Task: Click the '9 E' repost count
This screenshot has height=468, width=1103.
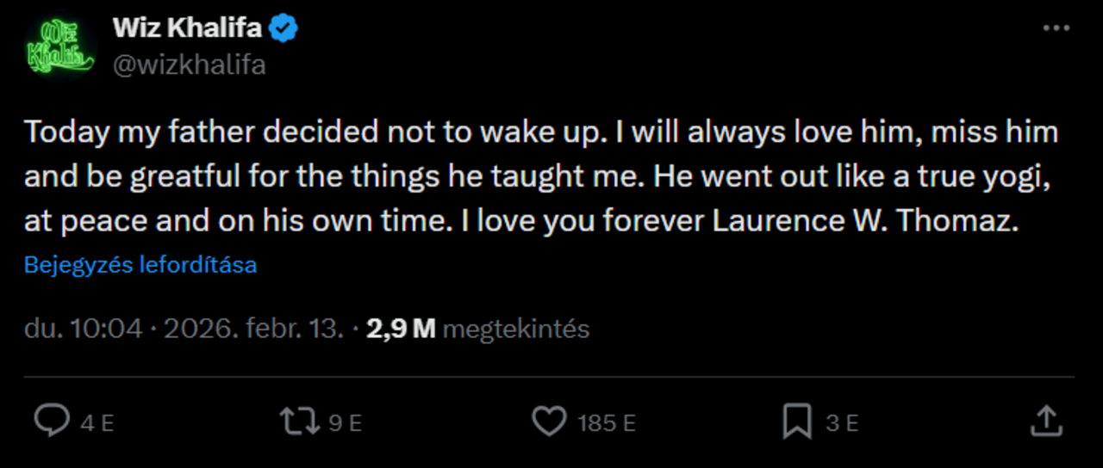Action: pos(345,423)
